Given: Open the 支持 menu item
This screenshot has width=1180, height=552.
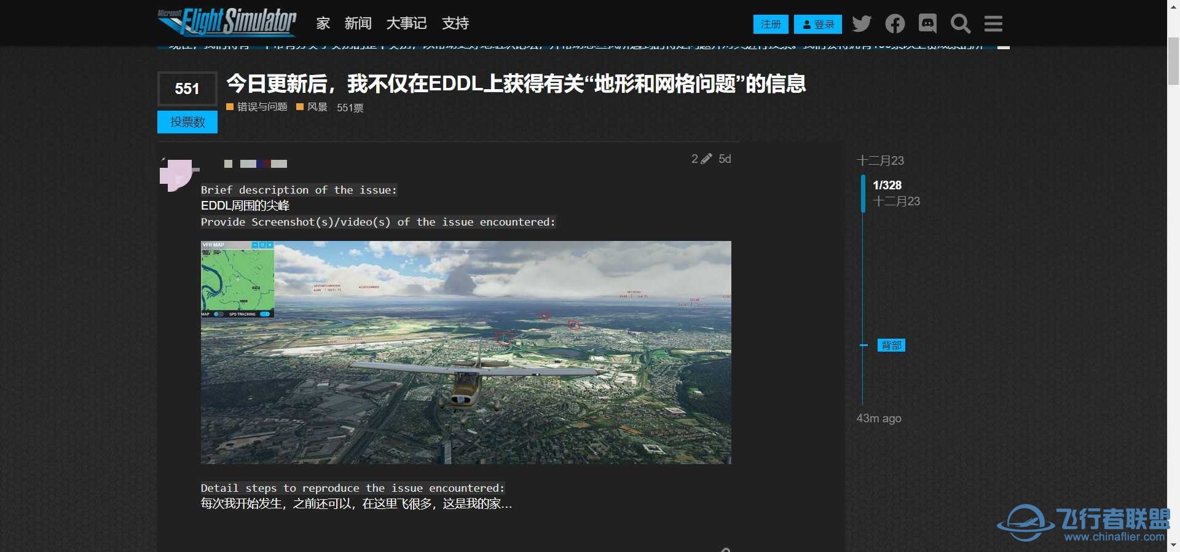Looking at the screenshot, I should click(x=455, y=23).
